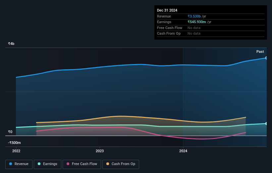Click the ₹4b y-axis label
Screen dimensions: 272x173
point(11,44)
